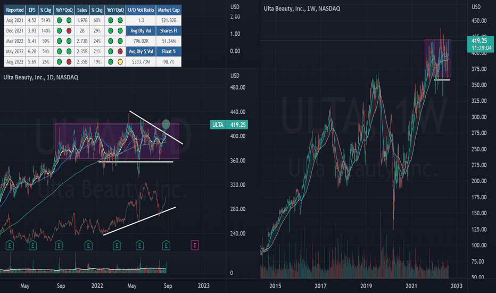
Task: Click the Ulta Beauty 1D NASDAQ chart title
Action: 41,77
